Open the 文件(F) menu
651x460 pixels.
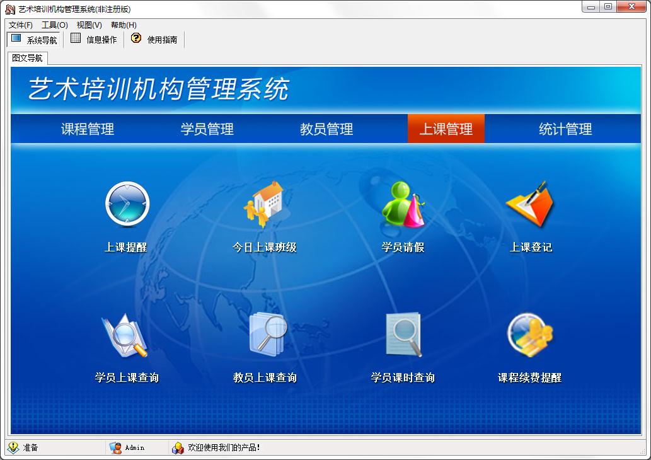pyautogui.click(x=20, y=25)
